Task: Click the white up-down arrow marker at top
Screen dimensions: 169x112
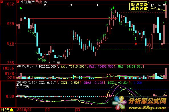Action: coord(97,5)
